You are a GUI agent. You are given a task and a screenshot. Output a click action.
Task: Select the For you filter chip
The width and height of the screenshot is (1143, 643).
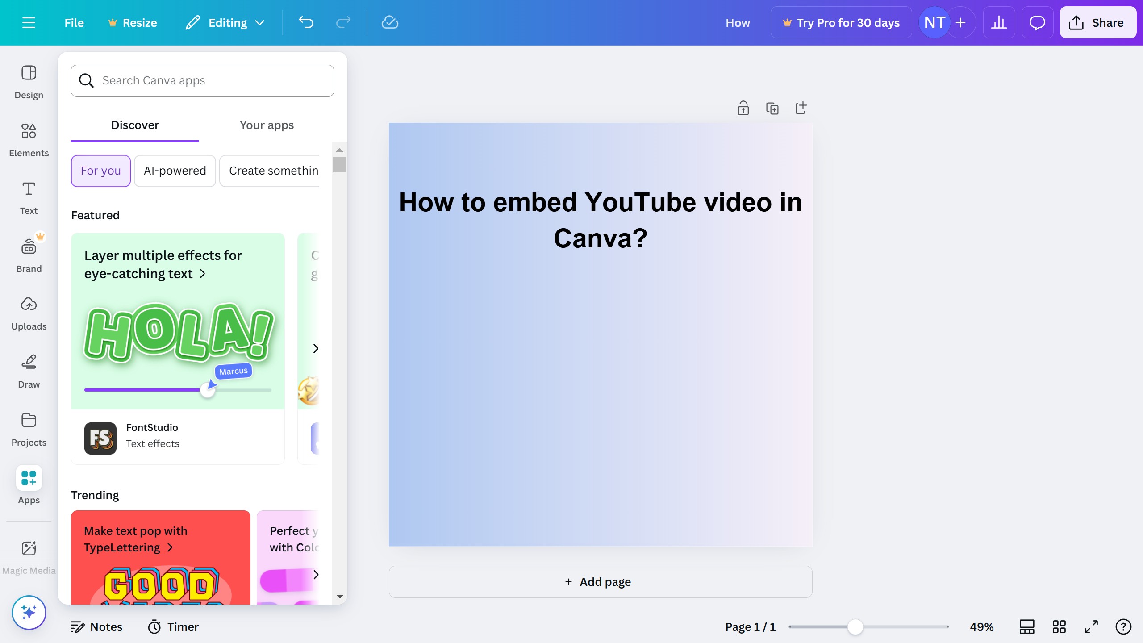pyautogui.click(x=101, y=171)
